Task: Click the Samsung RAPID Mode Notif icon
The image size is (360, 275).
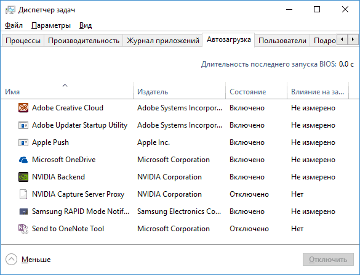Action: pyautogui.click(x=23, y=211)
